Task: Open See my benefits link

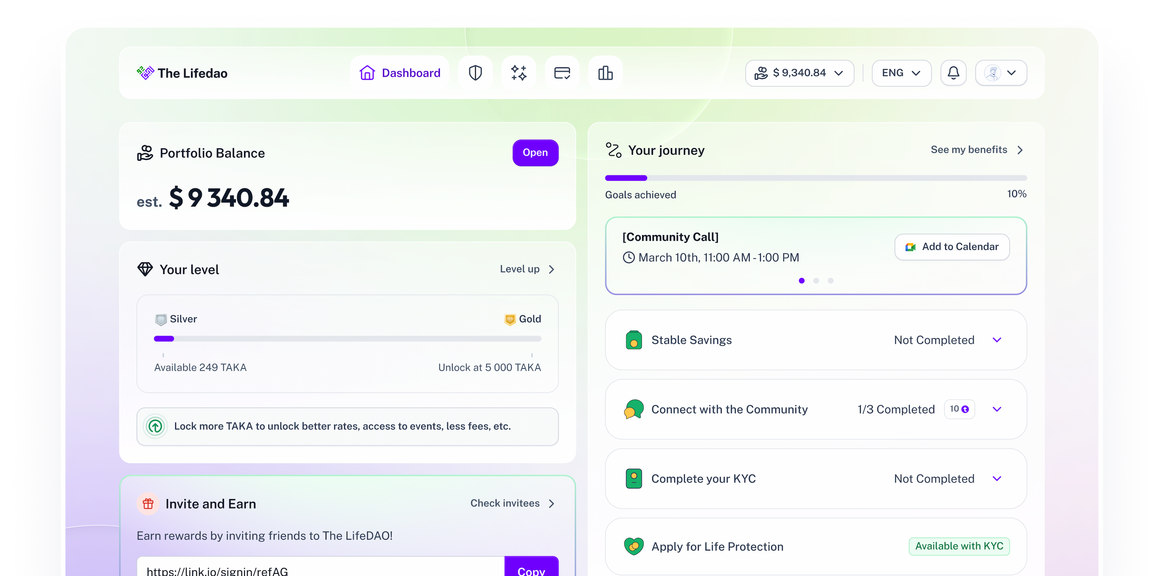Action: pyautogui.click(x=977, y=149)
